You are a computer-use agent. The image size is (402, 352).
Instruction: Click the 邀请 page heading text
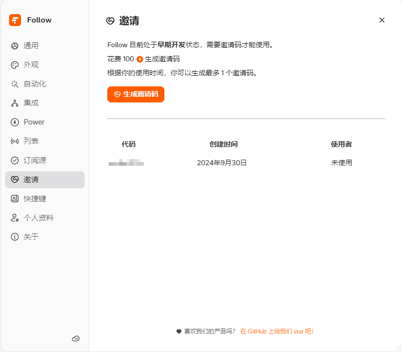[129, 21]
